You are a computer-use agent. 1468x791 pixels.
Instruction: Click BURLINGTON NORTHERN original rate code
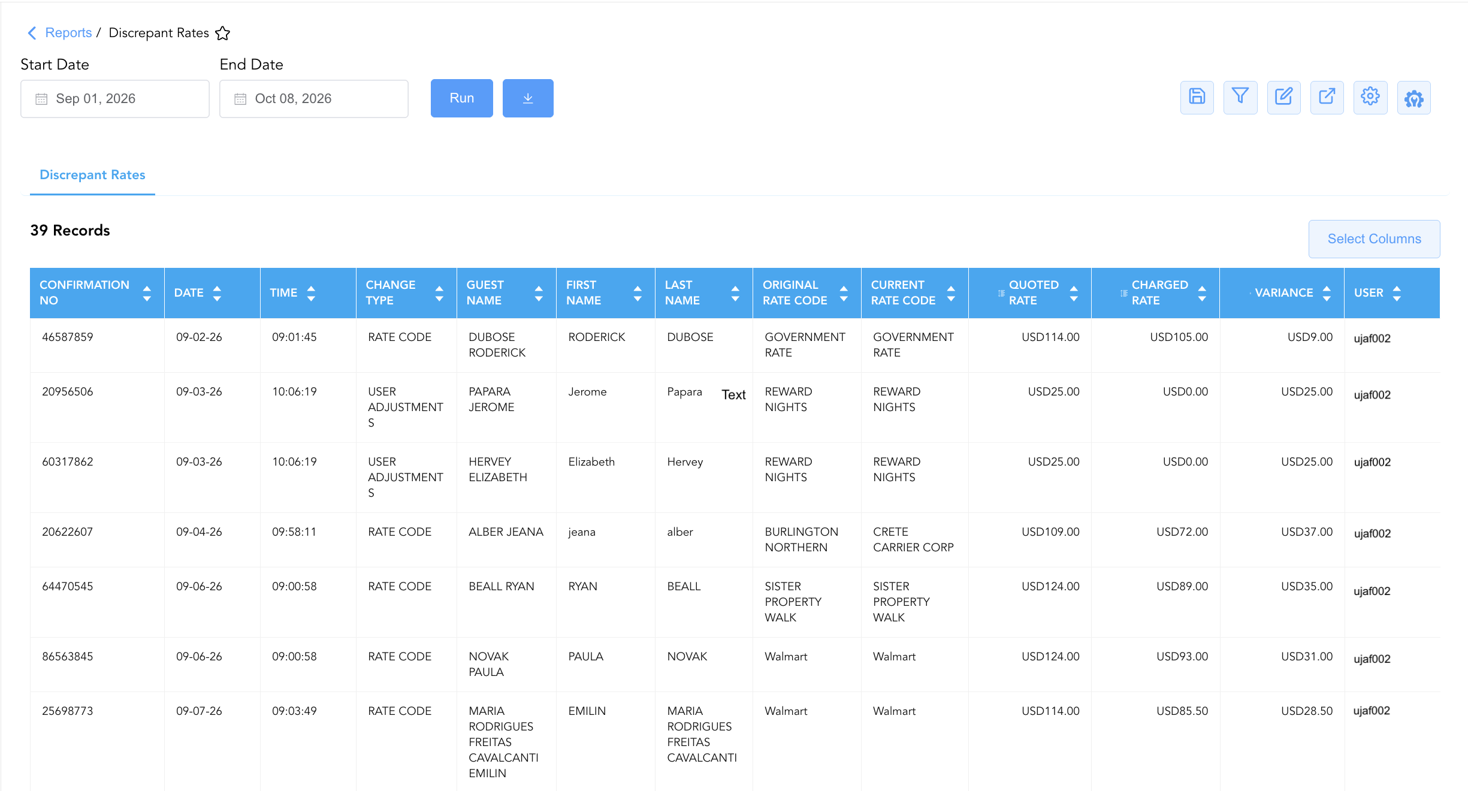tap(801, 540)
